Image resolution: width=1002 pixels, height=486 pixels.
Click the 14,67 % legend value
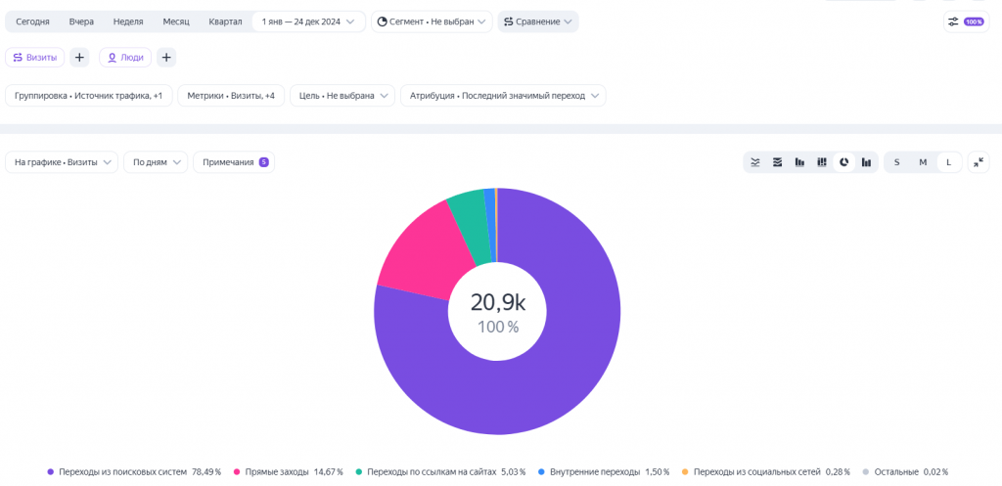pyautogui.click(x=329, y=472)
